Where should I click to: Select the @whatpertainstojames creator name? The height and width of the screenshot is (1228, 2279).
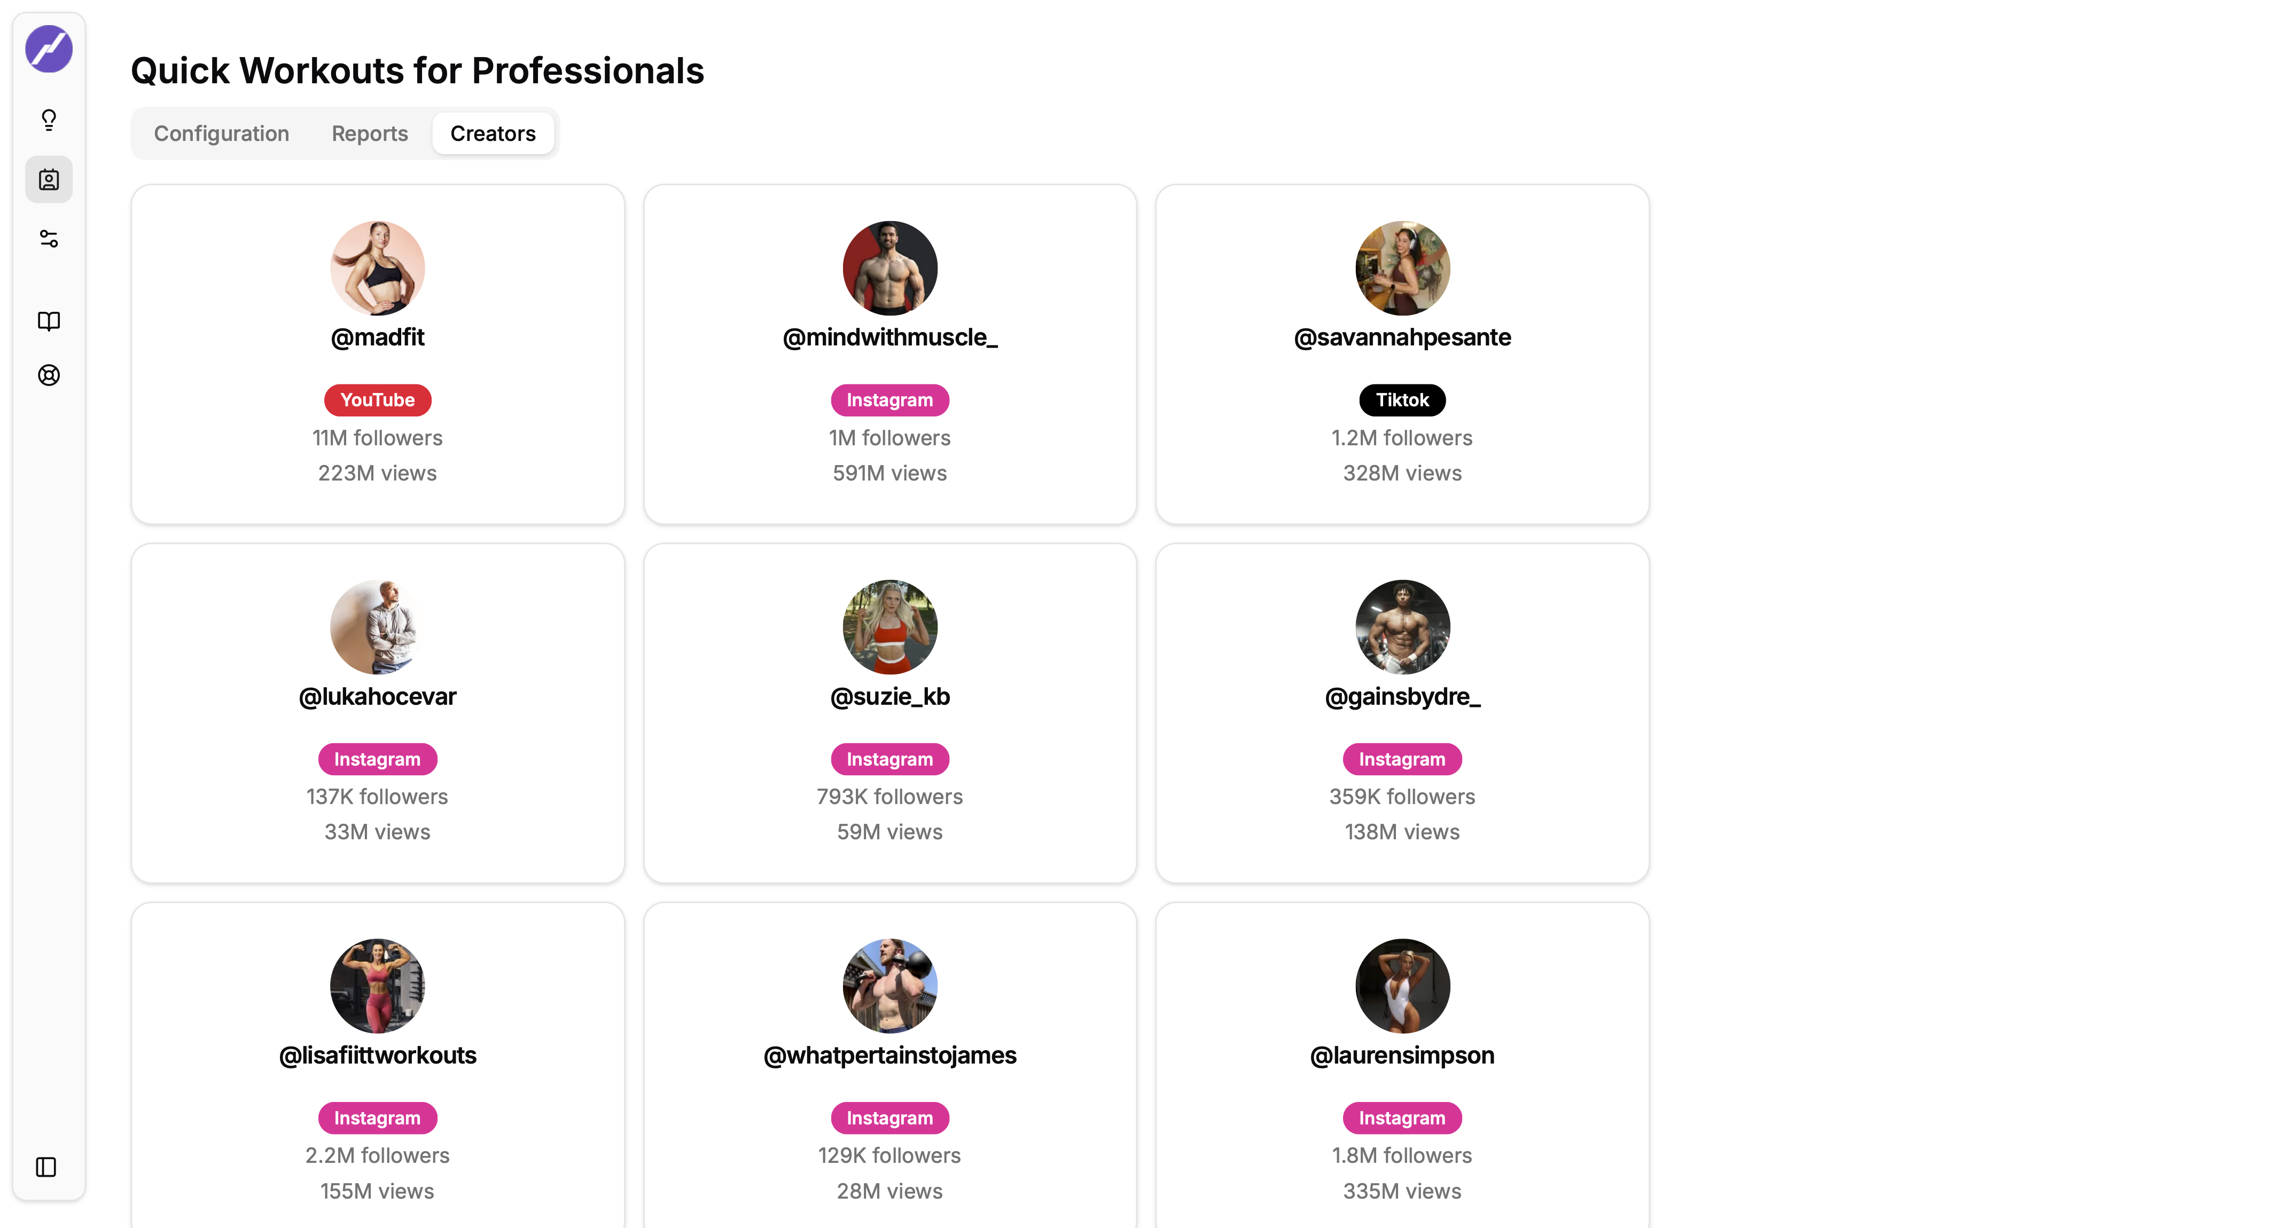click(x=890, y=1056)
